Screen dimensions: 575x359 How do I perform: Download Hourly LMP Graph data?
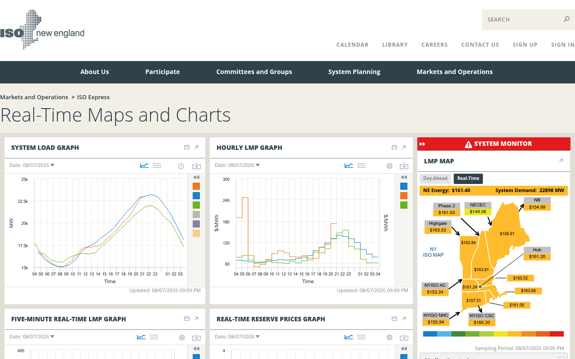(404, 166)
